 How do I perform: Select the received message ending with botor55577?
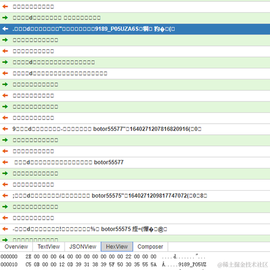(135, 163)
